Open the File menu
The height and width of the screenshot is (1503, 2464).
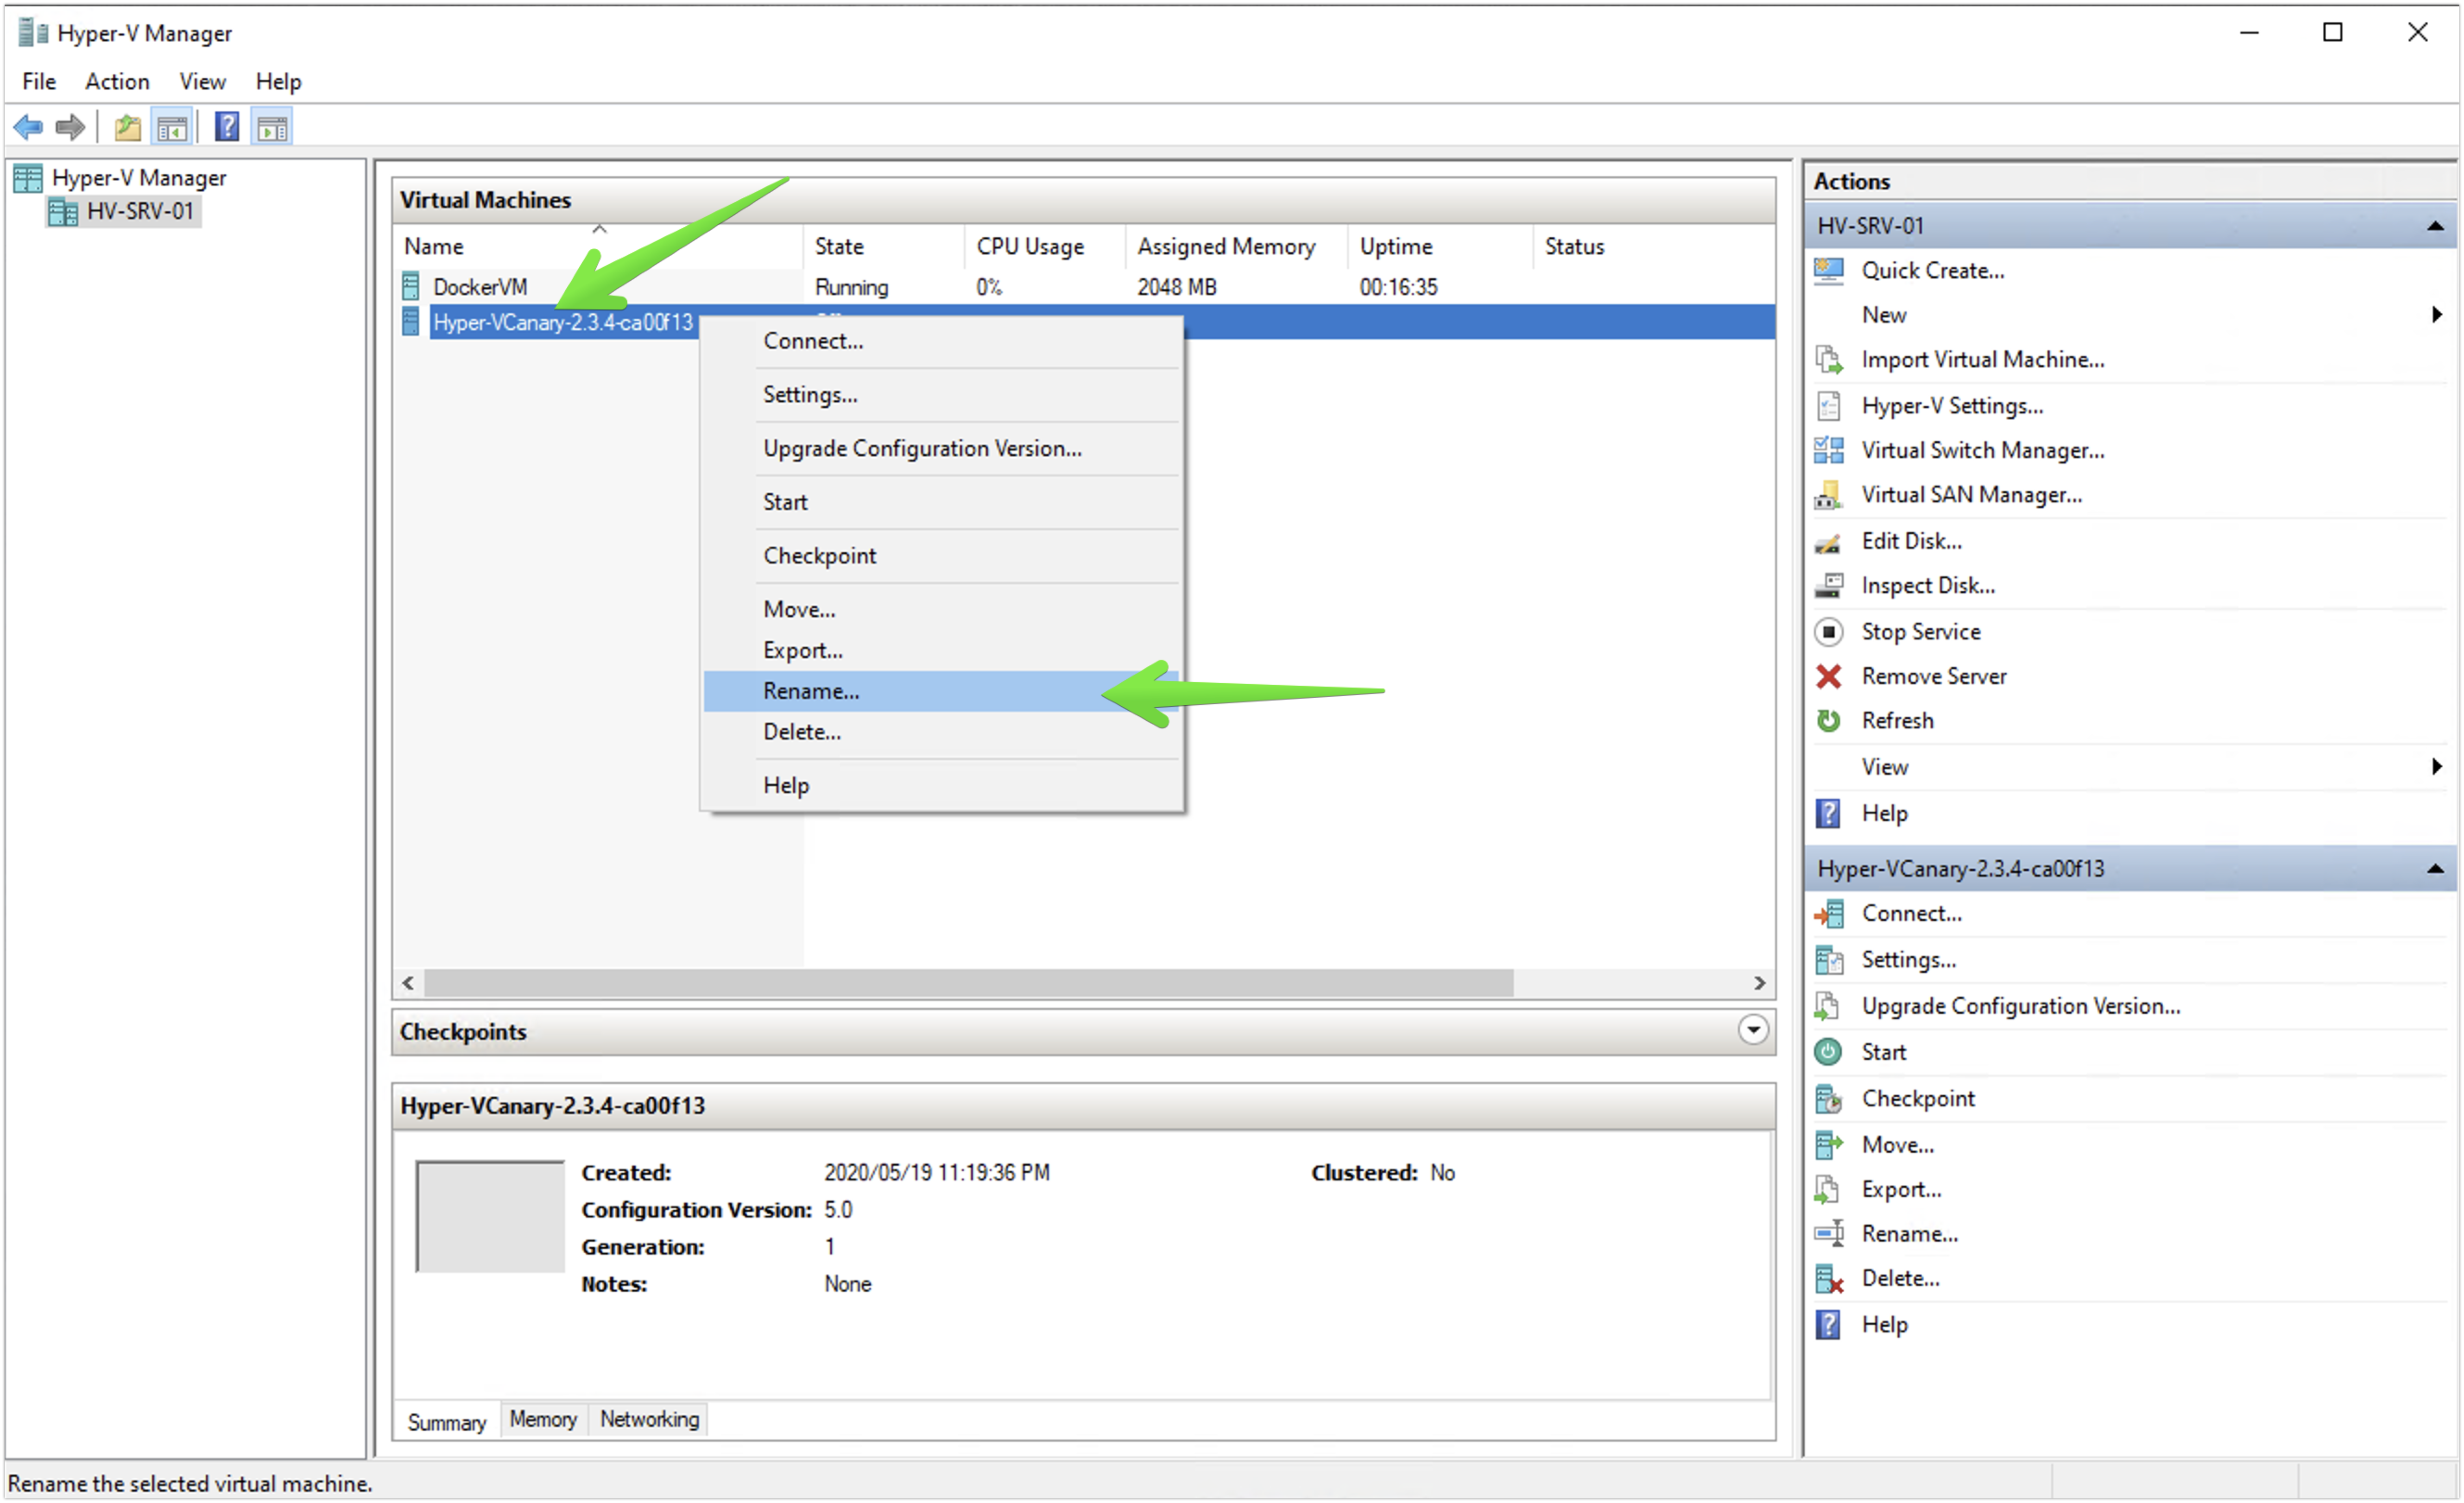[39, 81]
